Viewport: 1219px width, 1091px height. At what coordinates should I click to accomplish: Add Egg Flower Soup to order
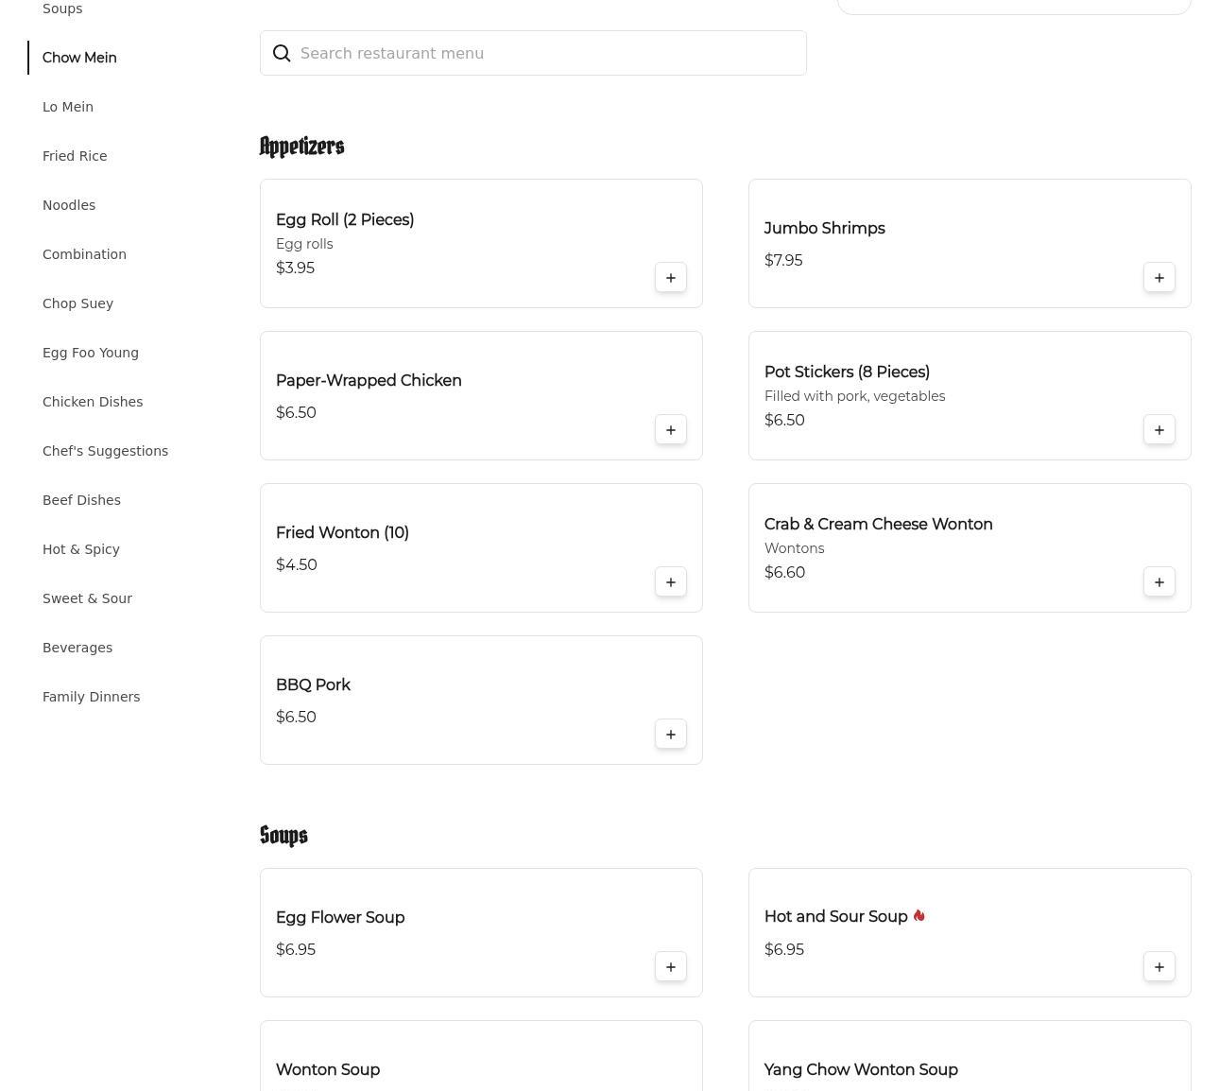tap(671, 967)
